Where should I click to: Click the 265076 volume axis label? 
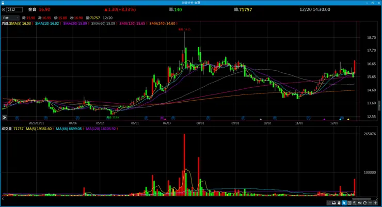coord(370,134)
